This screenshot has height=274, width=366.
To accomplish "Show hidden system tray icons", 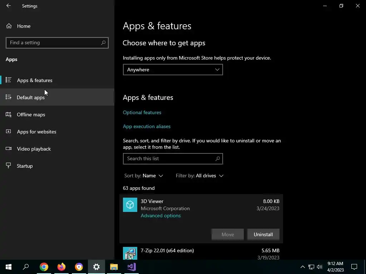I will tap(302, 267).
